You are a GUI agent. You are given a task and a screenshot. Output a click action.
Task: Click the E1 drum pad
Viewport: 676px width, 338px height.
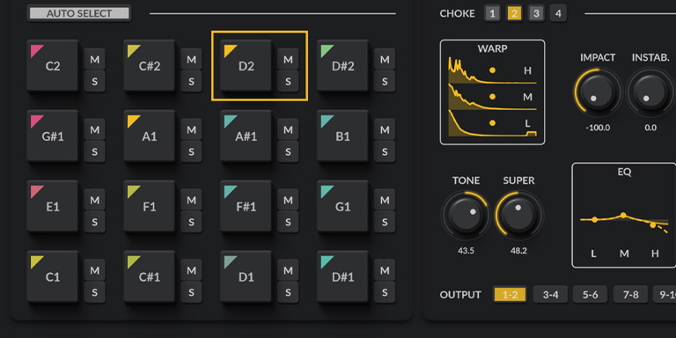[53, 206]
